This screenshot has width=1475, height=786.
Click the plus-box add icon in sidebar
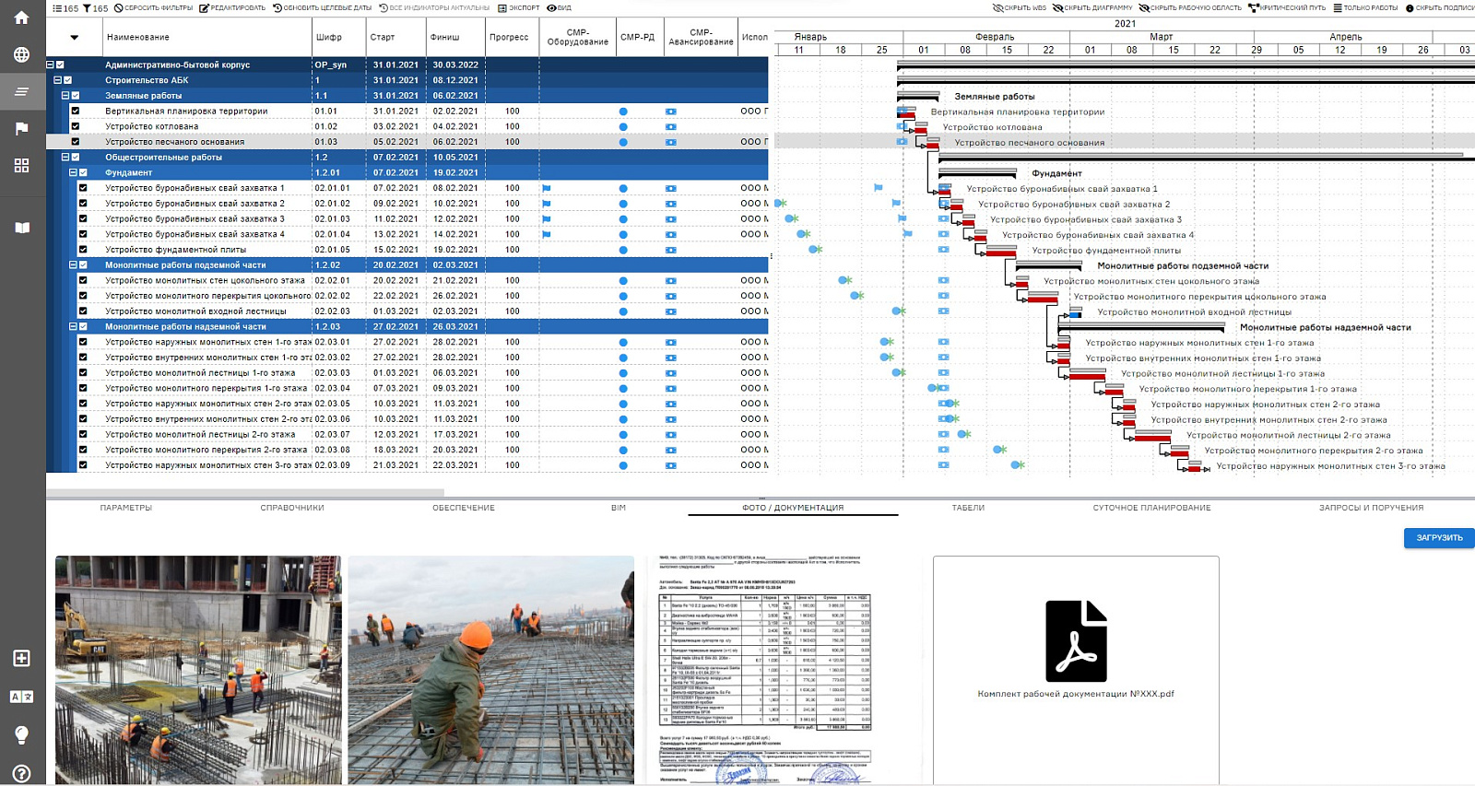(21, 658)
